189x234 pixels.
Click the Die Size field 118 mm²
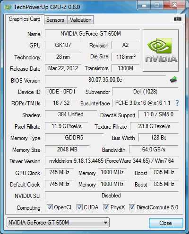126,57
